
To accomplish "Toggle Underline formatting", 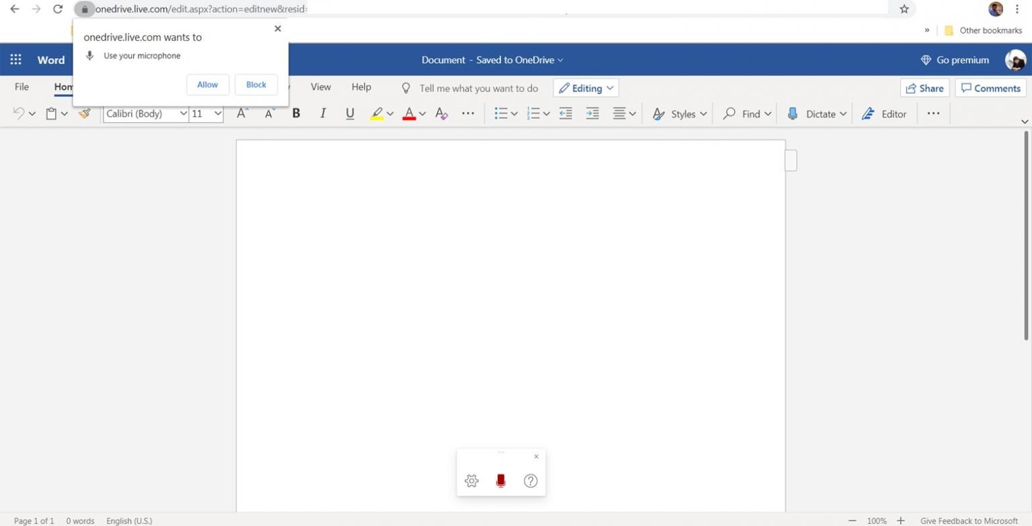I will click(349, 113).
